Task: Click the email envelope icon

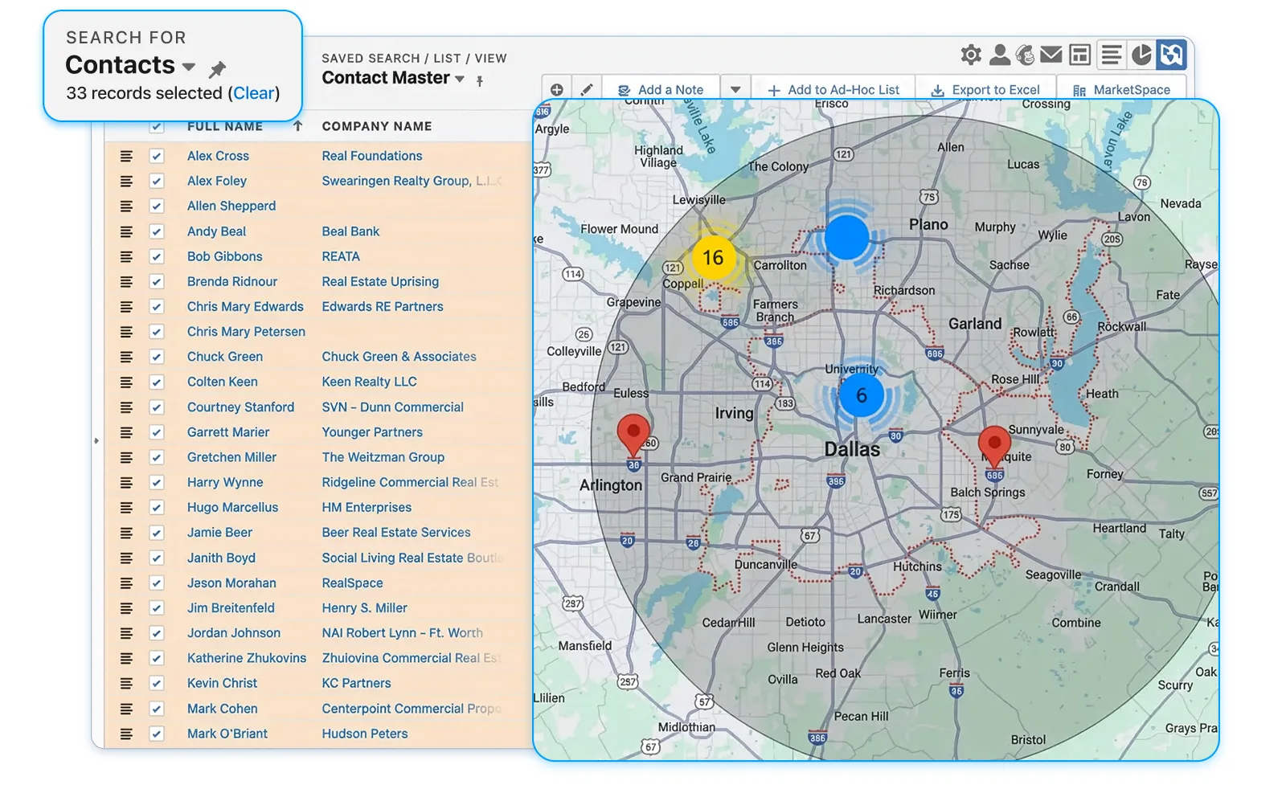Action: (x=1051, y=55)
